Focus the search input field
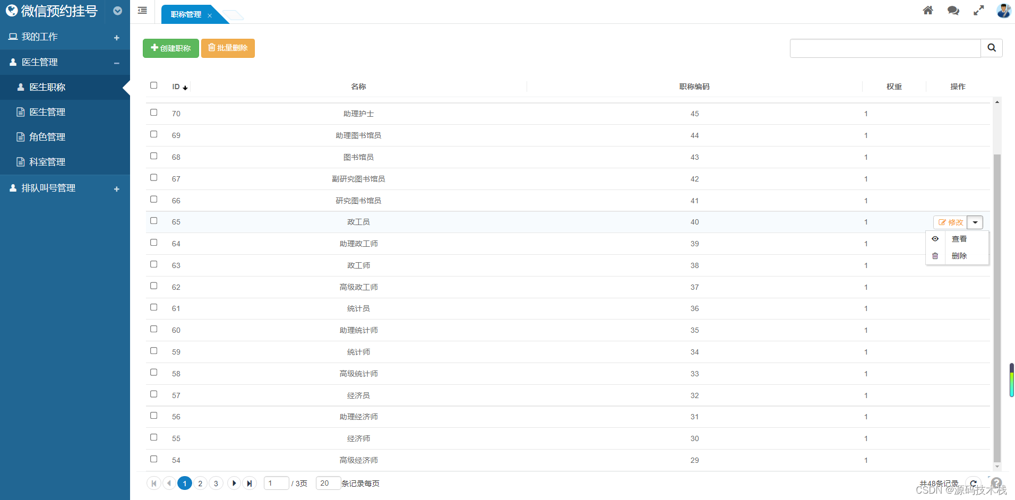Image resolution: width=1015 pixels, height=500 pixels. pos(885,48)
